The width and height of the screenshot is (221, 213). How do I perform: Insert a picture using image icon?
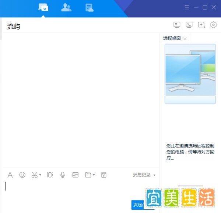tap(76, 175)
